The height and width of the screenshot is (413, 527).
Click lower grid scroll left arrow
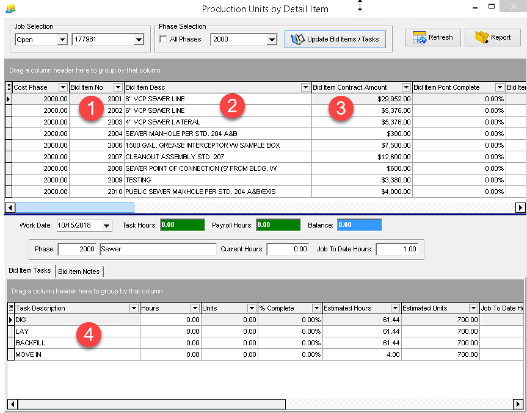tap(12, 404)
